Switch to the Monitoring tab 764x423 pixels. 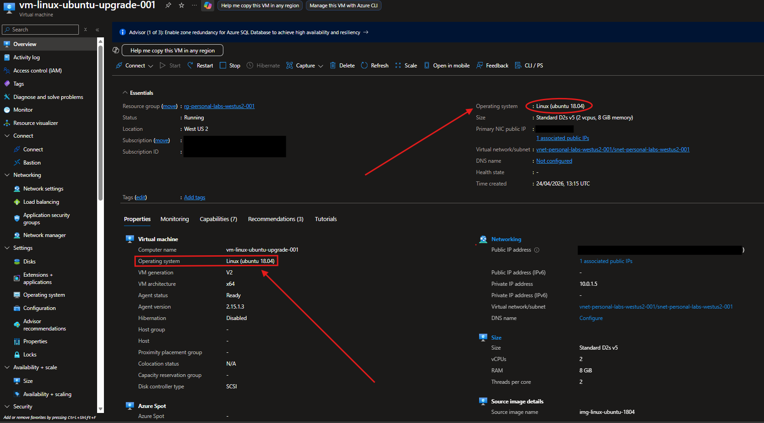(175, 219)
